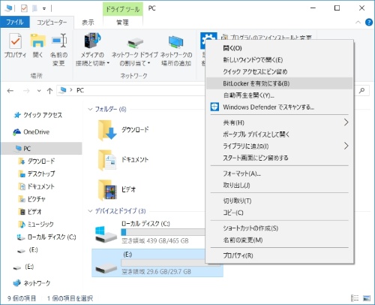Click the PC address bar path
Screen dimensions: 375x305
(80, 90)
